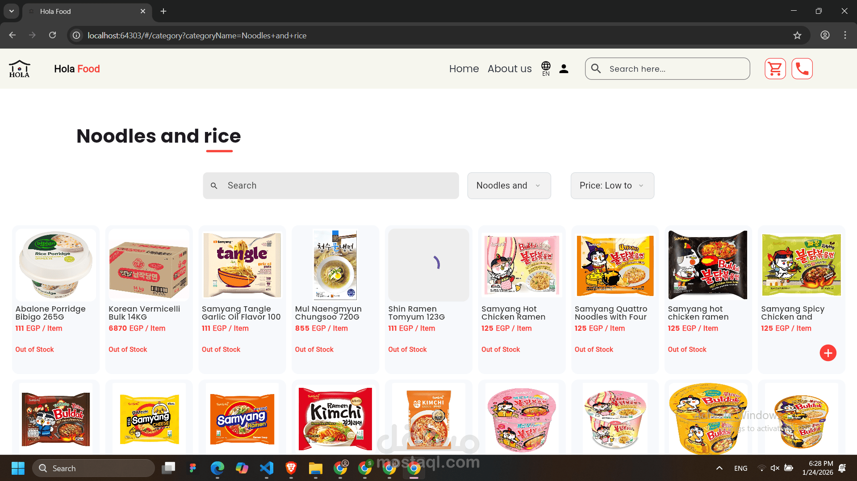Open About us page
This screenshot has width=857, height=481.
click(510, 69)
